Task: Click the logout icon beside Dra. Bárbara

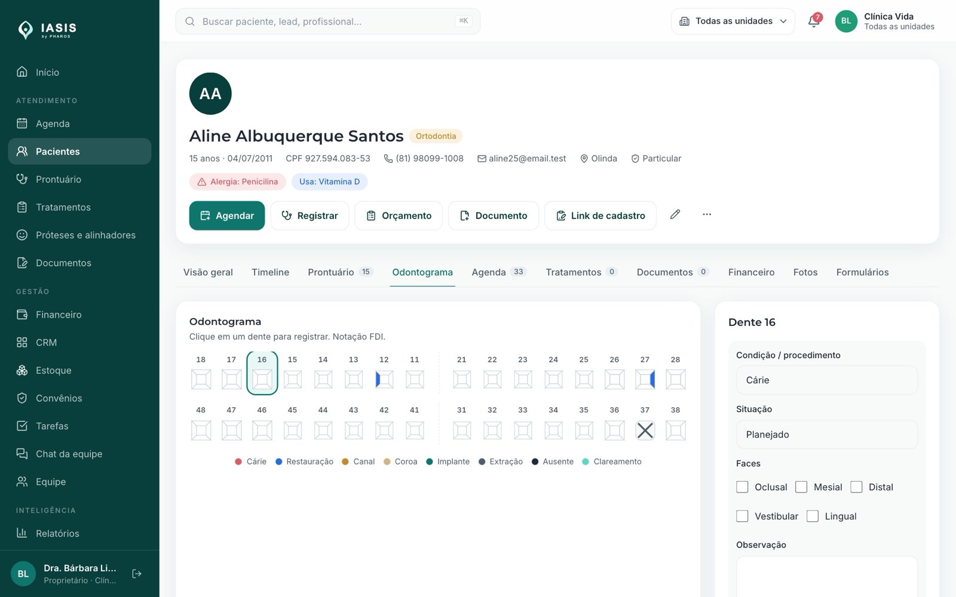Action: [137, 574]
